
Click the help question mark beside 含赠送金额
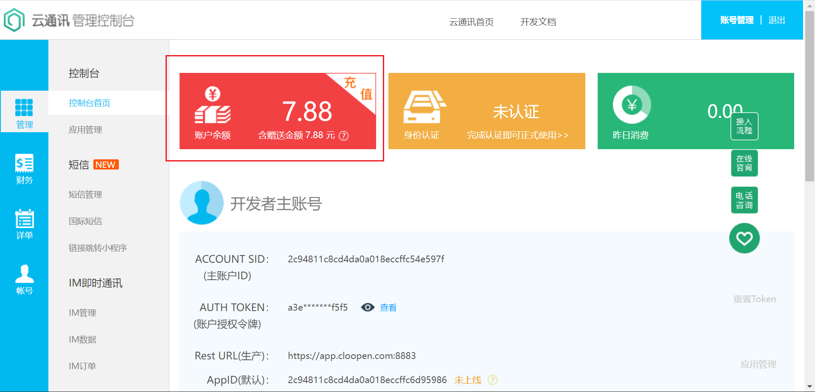click(x=344, y=136)
